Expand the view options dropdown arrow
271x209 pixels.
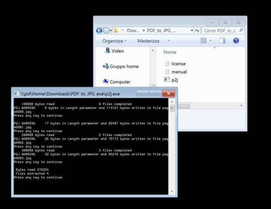pos(210,41)
